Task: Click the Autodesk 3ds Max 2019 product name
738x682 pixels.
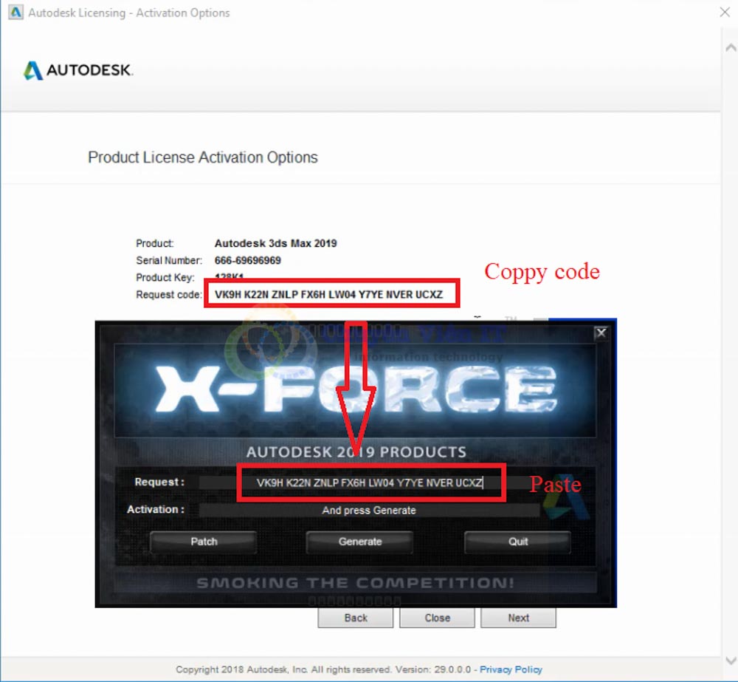Action: (x=275, y=243)
